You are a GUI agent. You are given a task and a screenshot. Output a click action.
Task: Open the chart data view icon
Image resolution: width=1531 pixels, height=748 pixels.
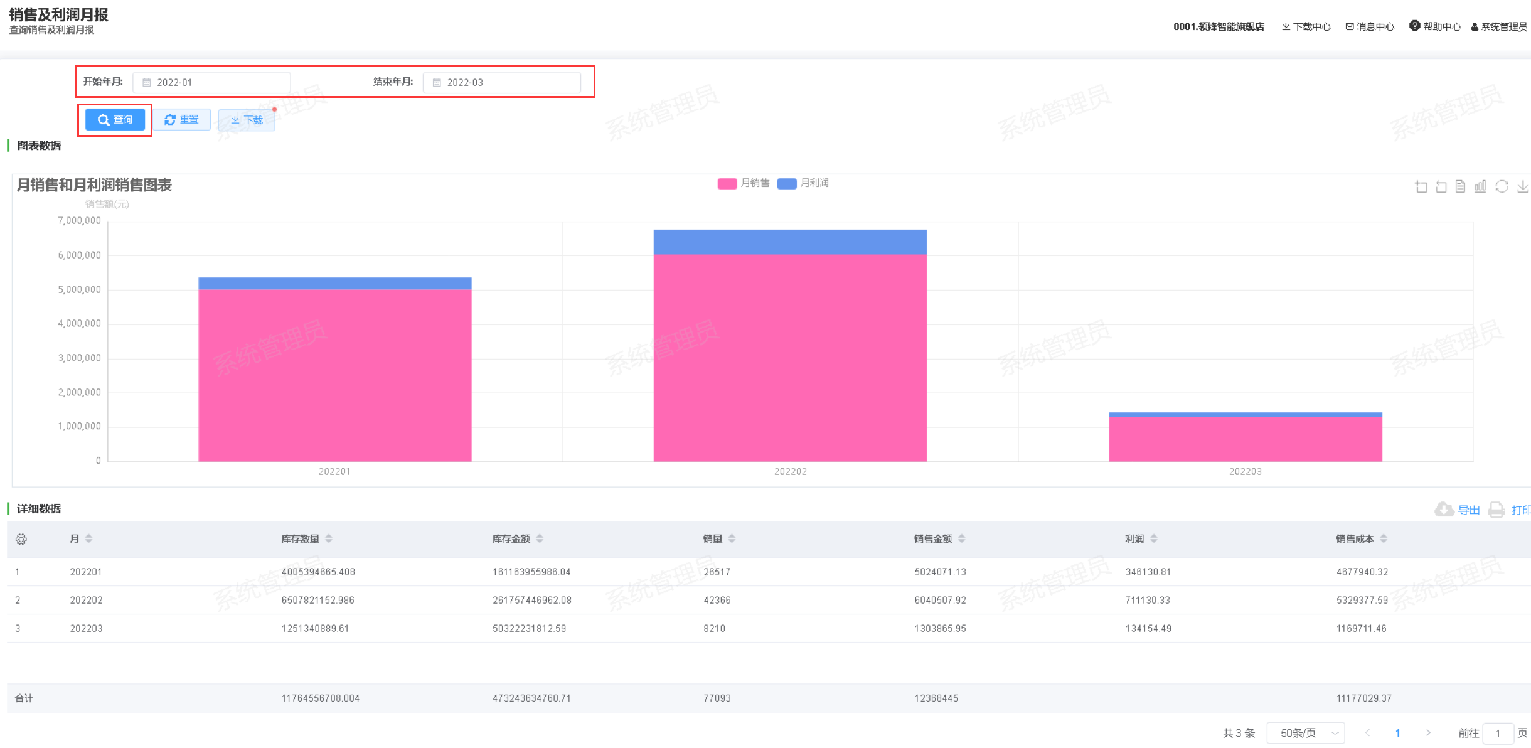click(1461, 186)
